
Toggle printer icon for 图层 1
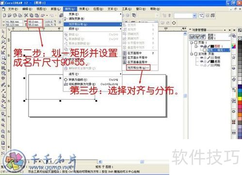205,47
